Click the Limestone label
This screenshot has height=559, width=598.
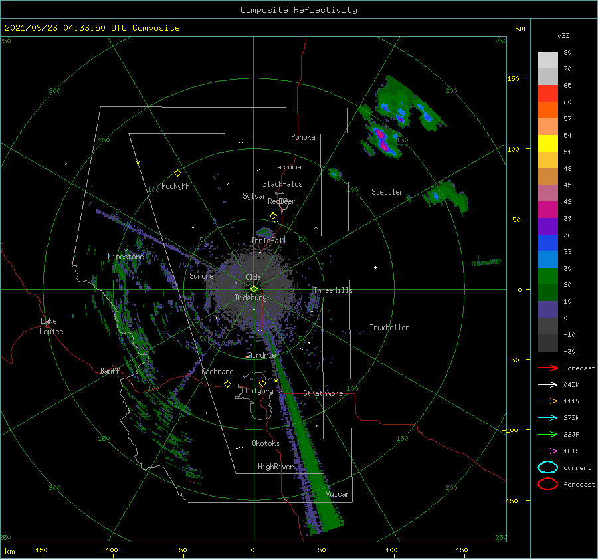pos(126,257)
